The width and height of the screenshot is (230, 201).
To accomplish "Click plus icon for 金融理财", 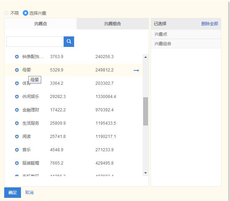I will [x=17, y=110].
